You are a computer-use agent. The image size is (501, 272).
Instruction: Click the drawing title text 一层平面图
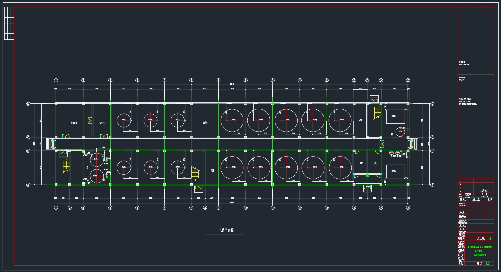226,230
